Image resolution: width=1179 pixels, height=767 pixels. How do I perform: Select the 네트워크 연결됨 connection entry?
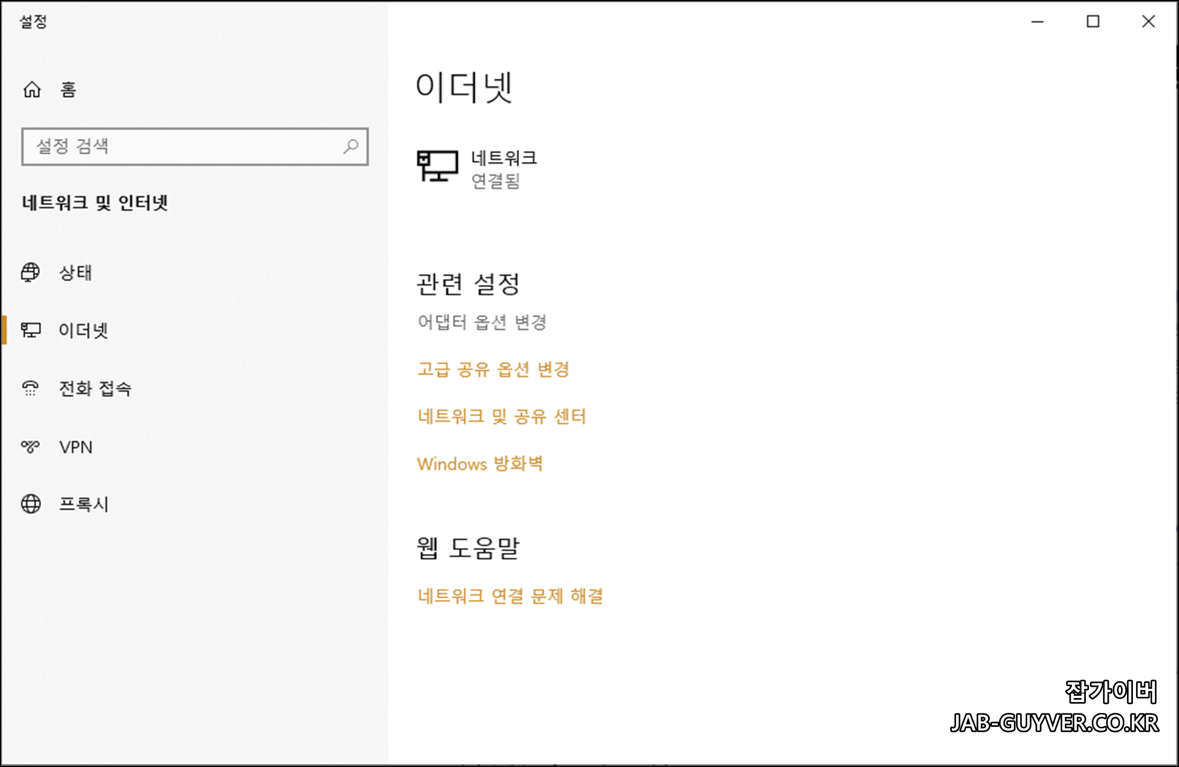tap(504, 169)
